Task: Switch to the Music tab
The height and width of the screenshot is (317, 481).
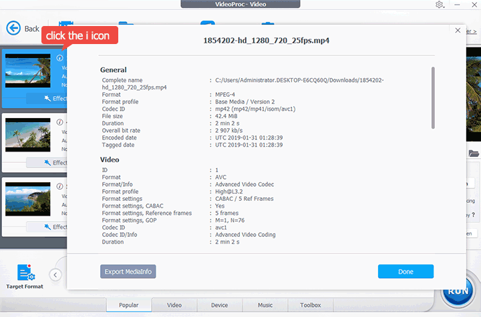Action: (265, 305)
